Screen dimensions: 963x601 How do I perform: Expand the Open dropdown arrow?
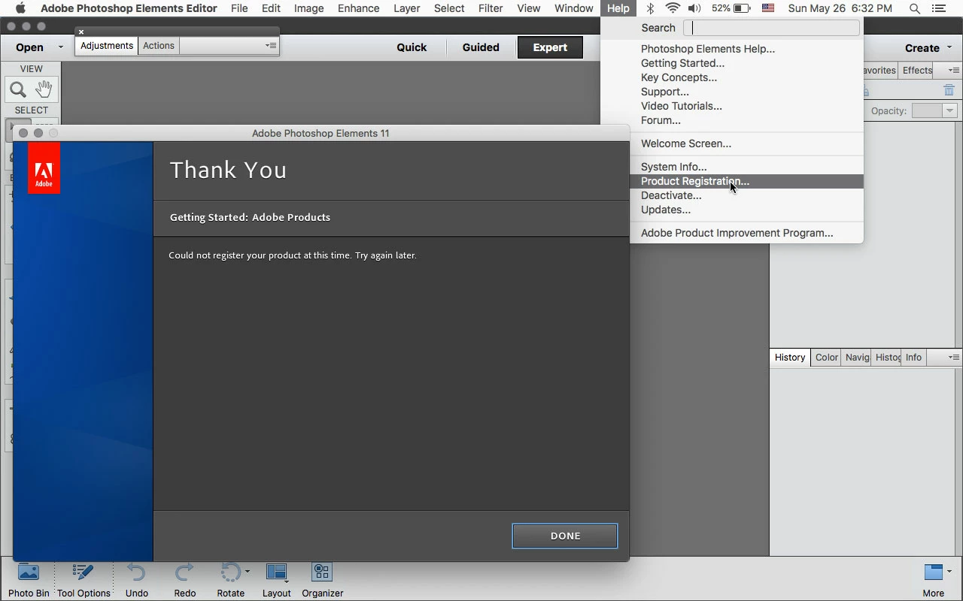click(x=61, y=47)
